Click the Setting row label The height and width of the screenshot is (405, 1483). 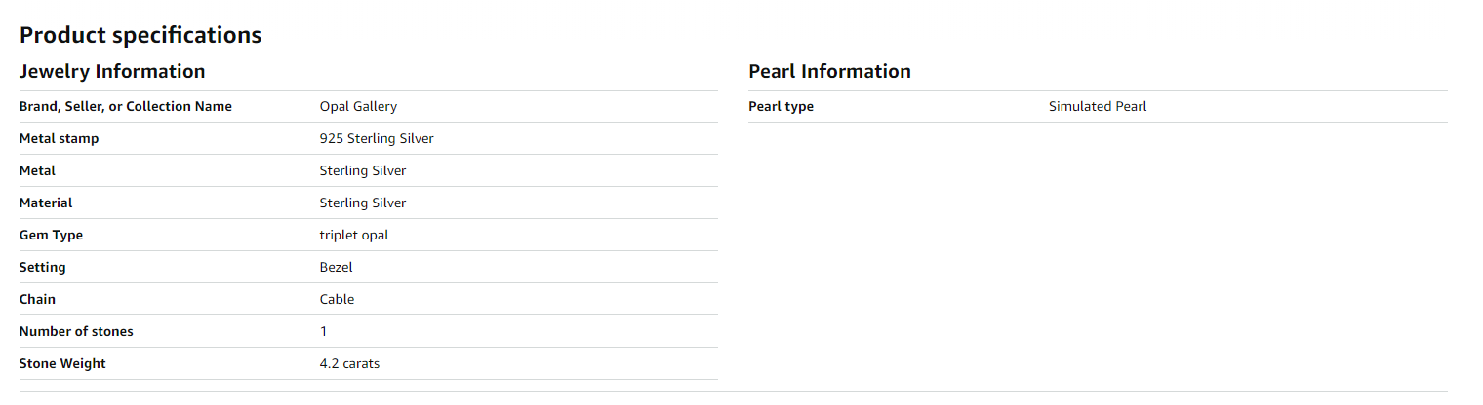click(x=43, y=267)
